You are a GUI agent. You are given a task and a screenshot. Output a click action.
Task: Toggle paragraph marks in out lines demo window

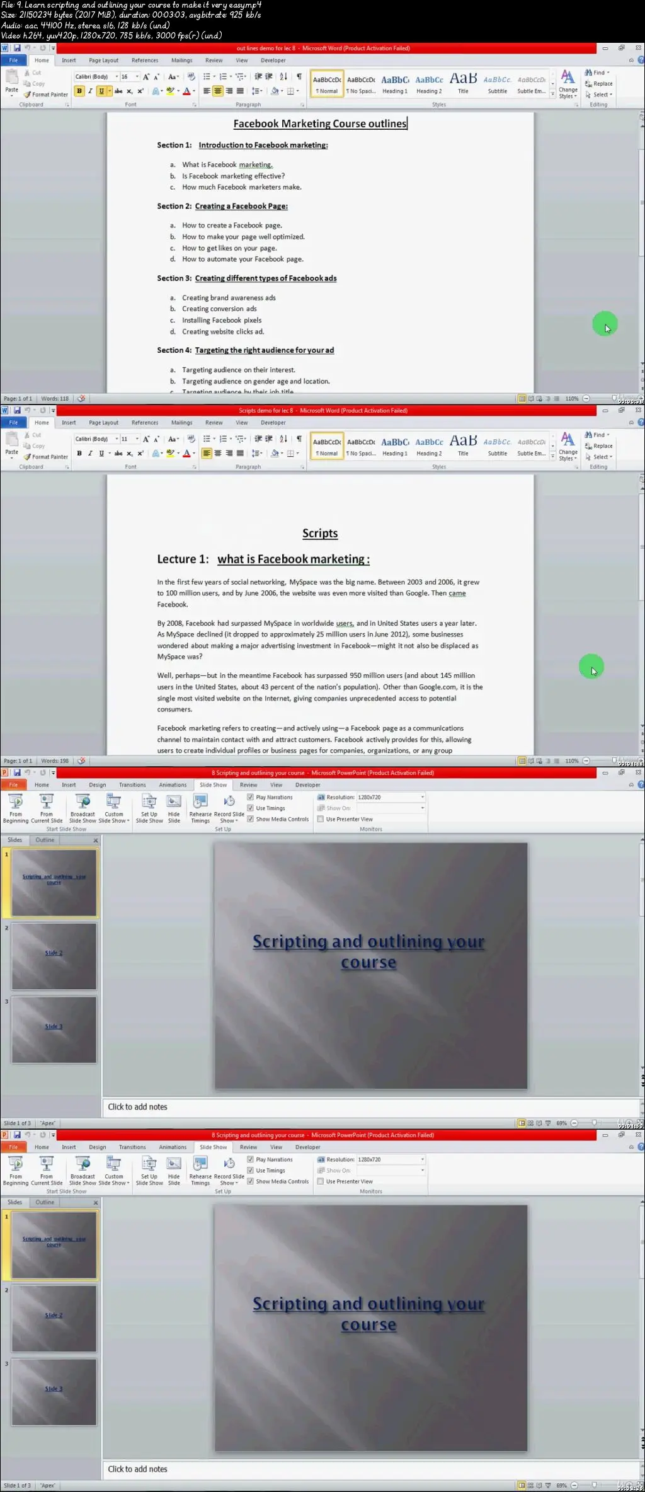(x=299, y=76)
